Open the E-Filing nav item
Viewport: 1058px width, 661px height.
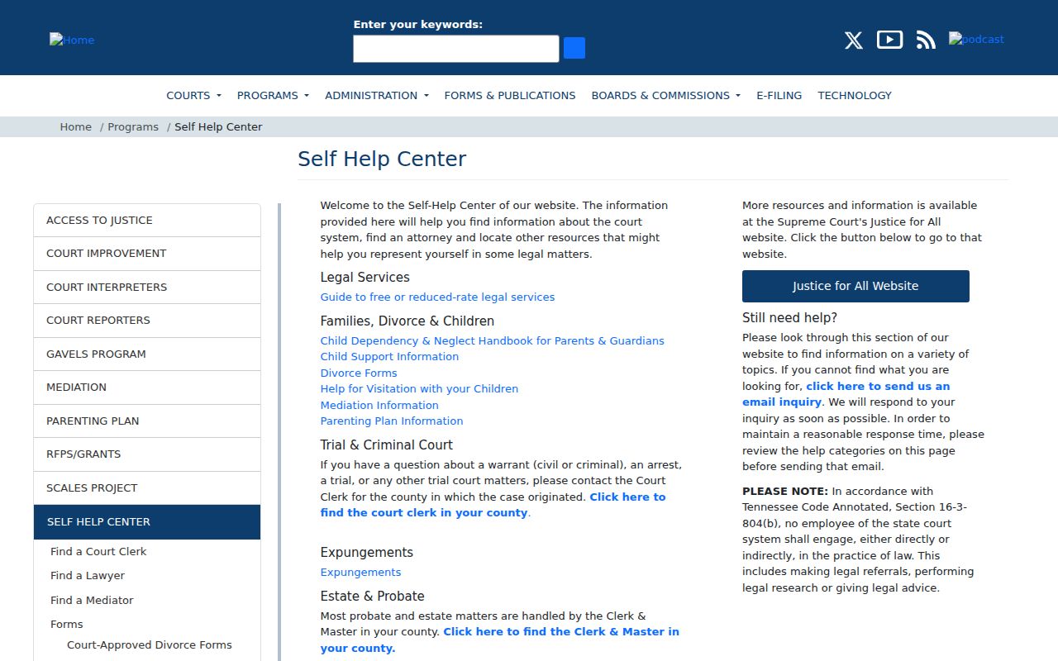(779, 96)
